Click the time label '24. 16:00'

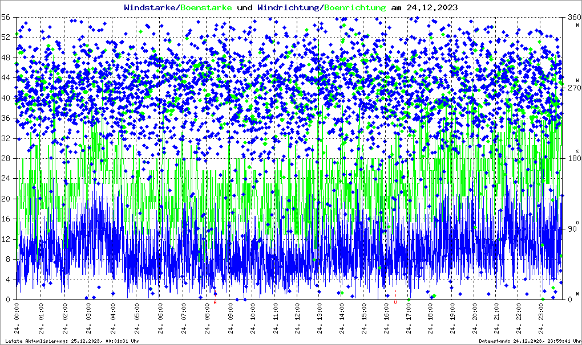(387, 318)
